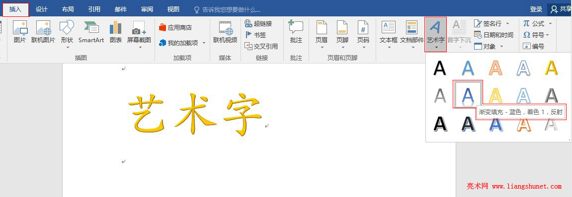
Task: Pick the dark gray shadow WordArt style
Action: click(551, 95)
